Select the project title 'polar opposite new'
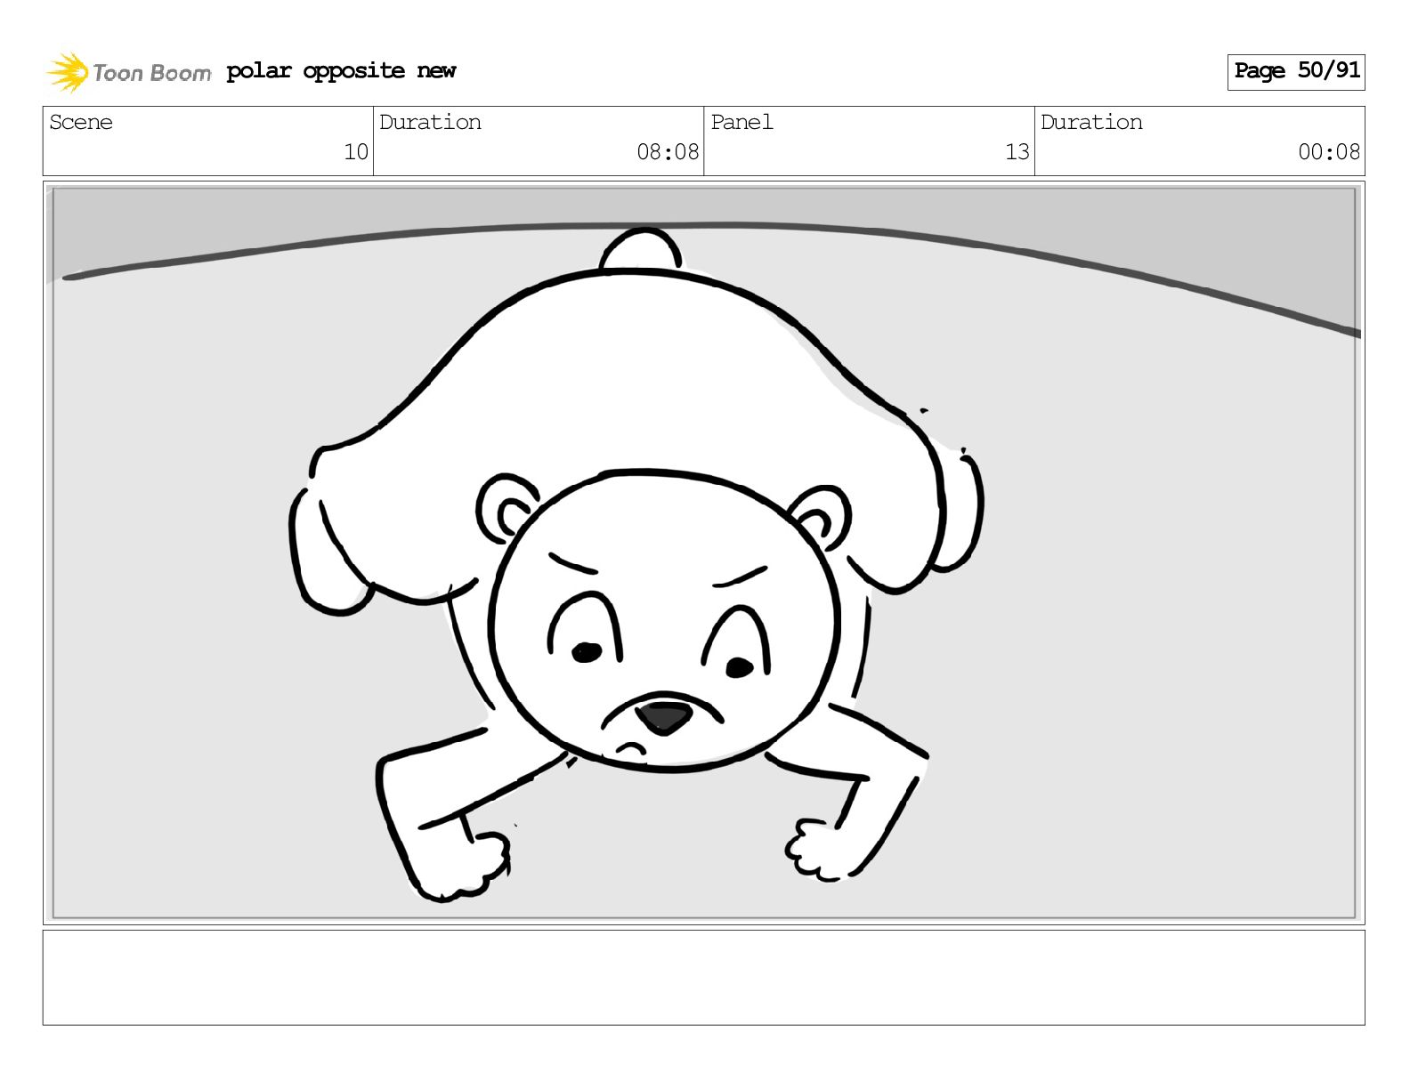 coord(341,71)
